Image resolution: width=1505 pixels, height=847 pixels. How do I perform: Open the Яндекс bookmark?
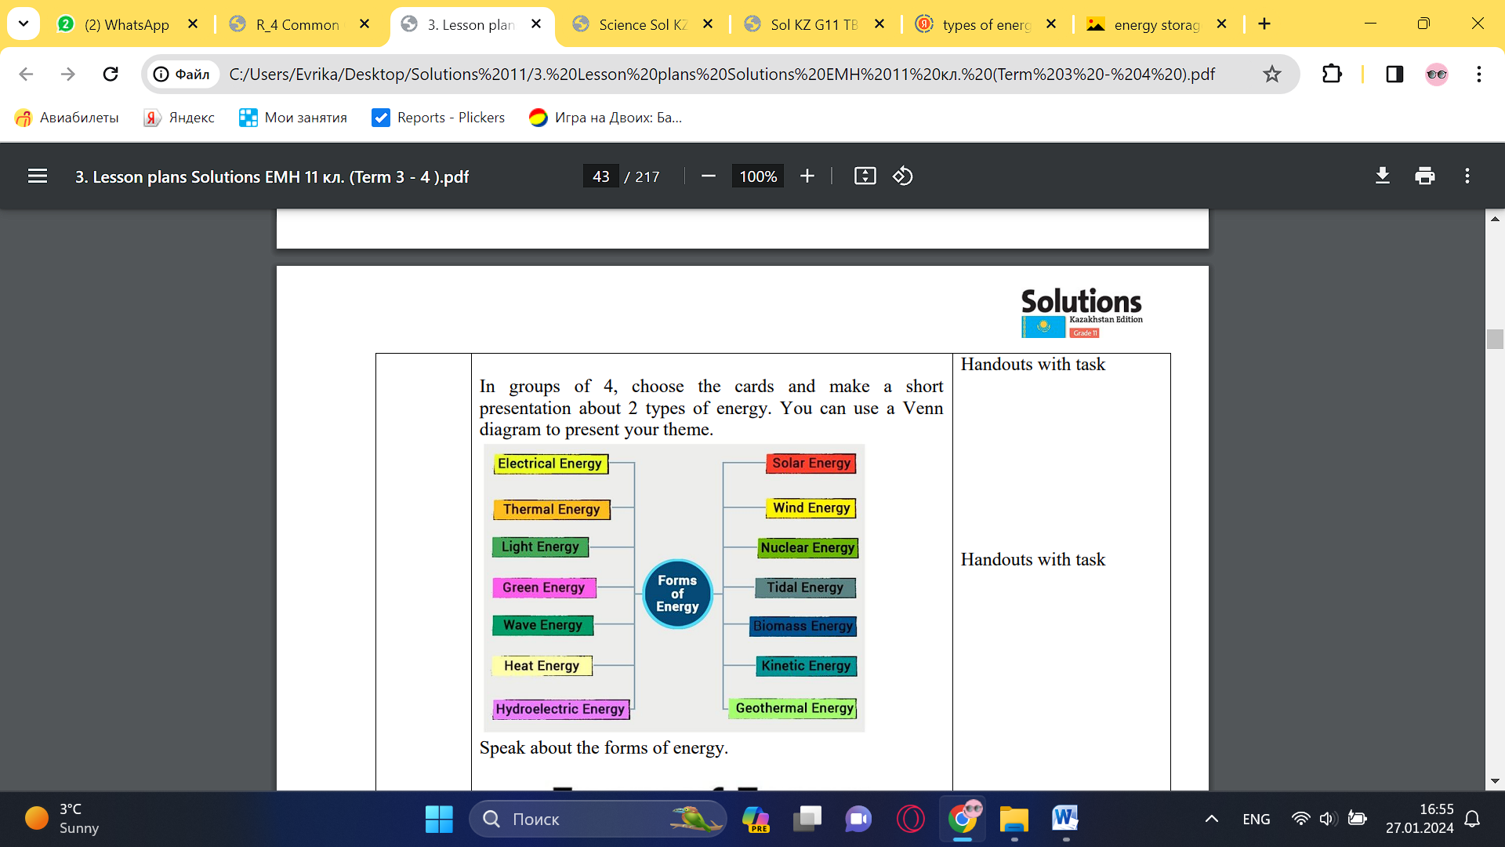click(x=180, y=118)
